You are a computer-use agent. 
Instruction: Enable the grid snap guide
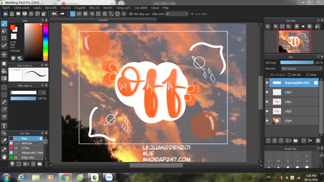(x=85, y=14)
